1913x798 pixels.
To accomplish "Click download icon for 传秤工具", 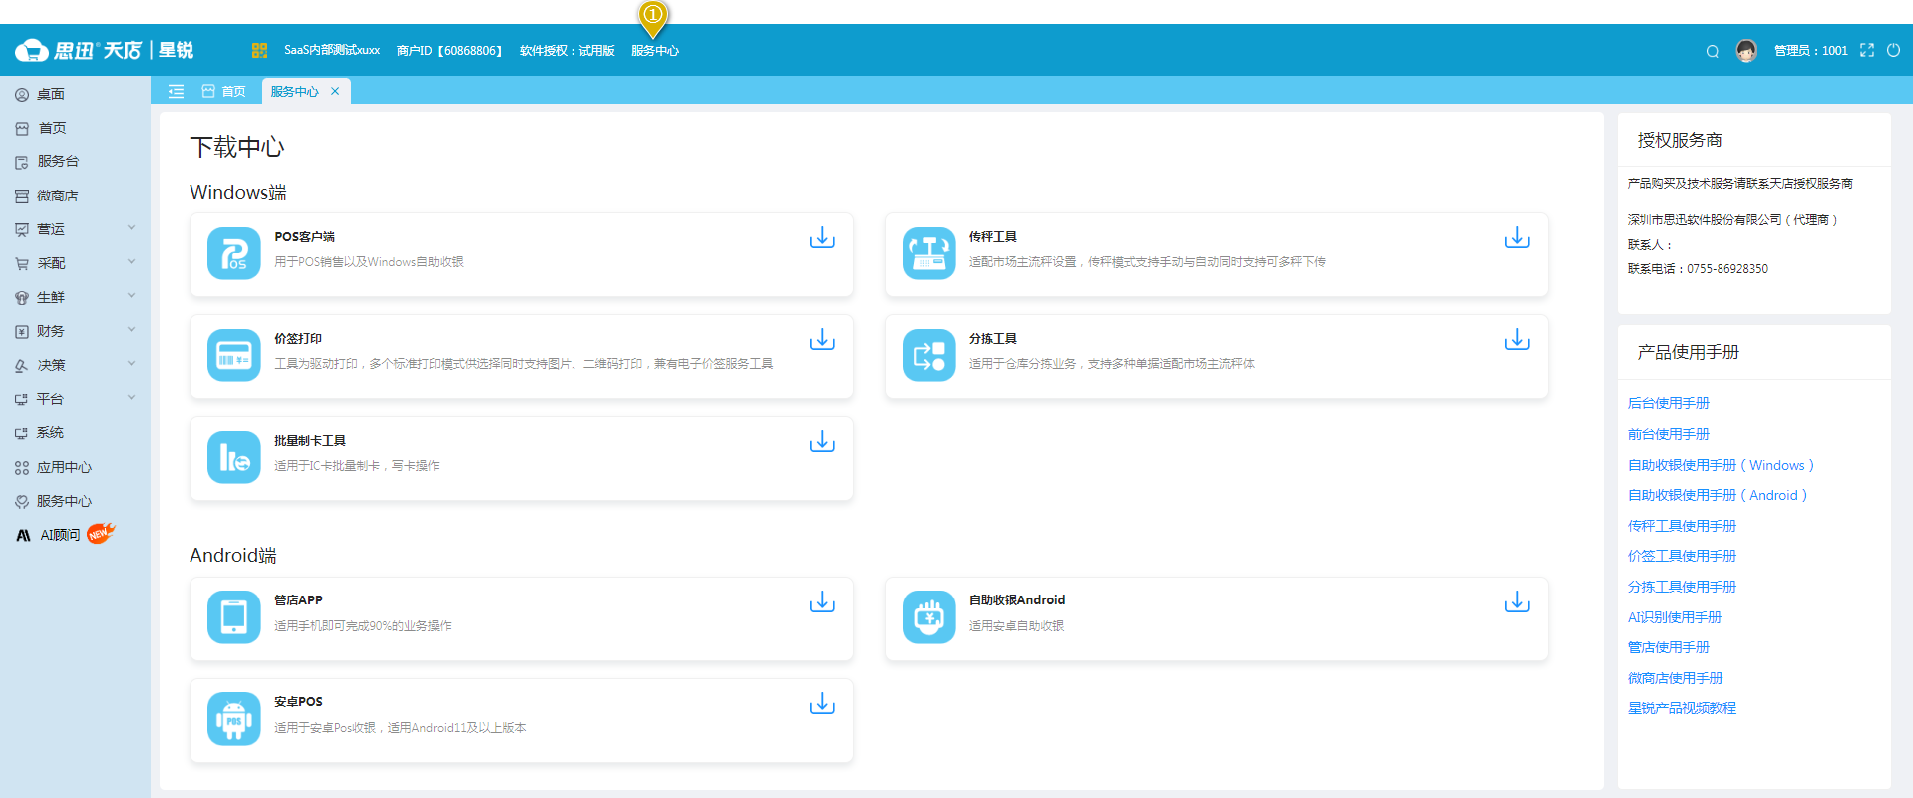I will 1516,238.
